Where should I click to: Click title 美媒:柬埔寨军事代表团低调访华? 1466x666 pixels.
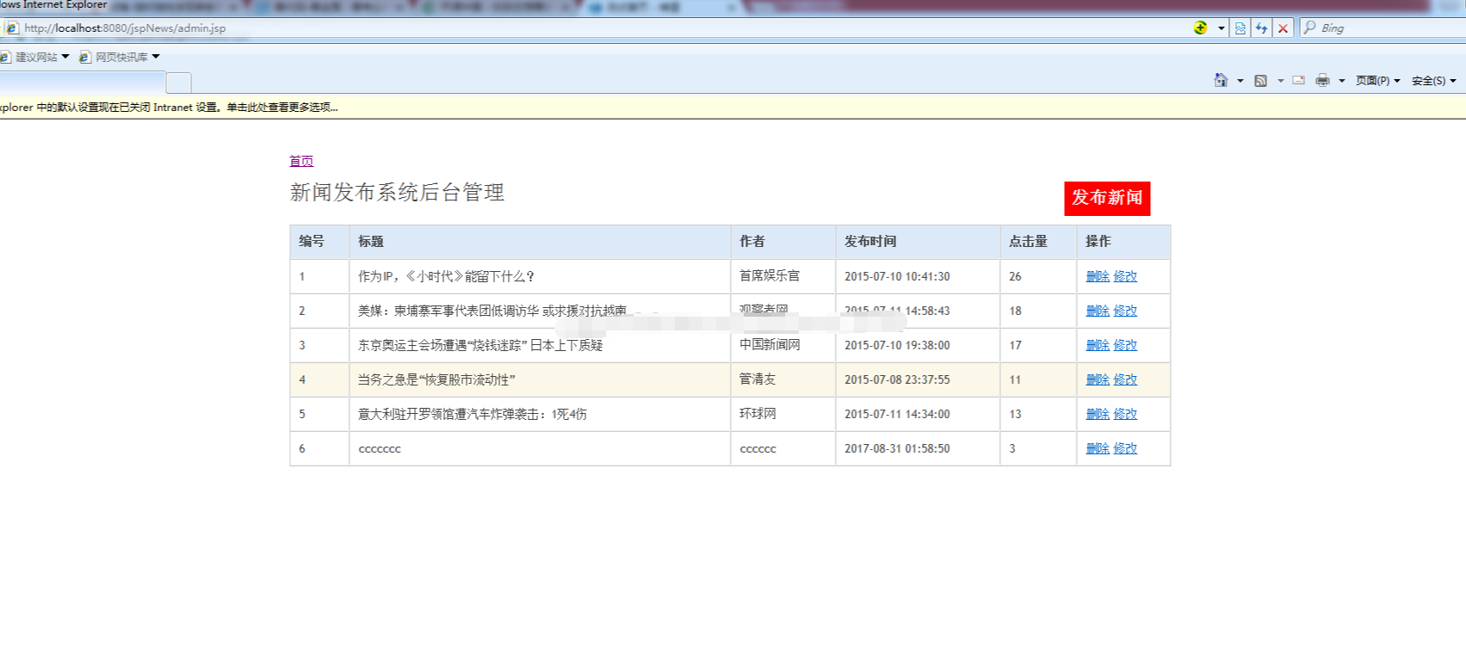492,311
